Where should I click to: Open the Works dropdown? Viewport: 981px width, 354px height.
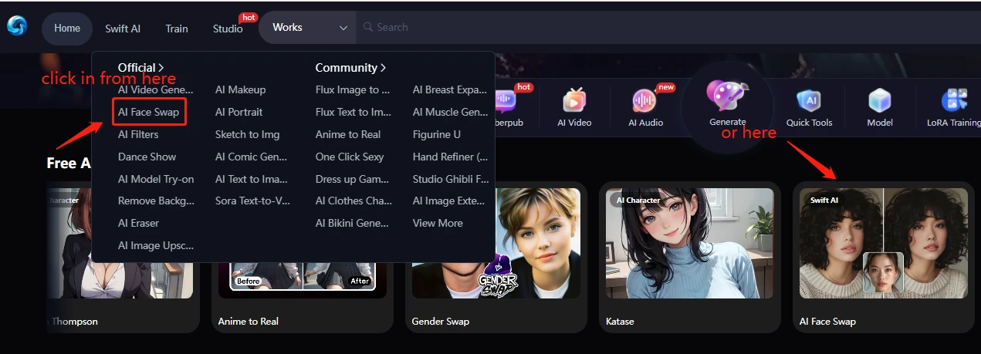coord(309,27)
